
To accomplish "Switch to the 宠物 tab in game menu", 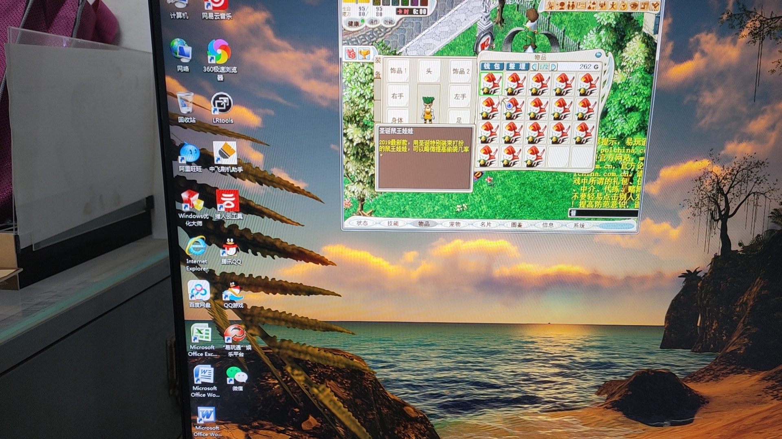I will pyautogui.click(x=455, y=224).
